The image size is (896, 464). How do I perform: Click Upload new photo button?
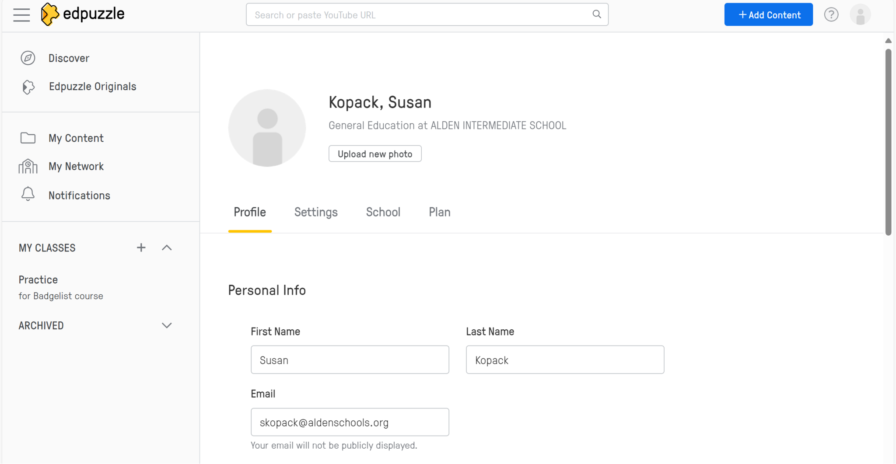(375, 154)
